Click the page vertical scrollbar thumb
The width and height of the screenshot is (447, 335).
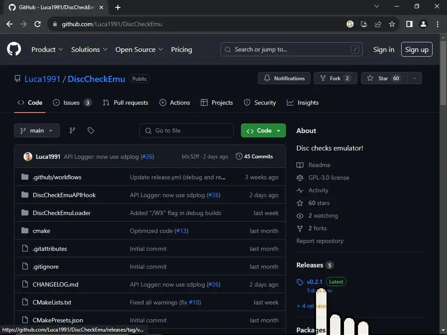point(444,73)
